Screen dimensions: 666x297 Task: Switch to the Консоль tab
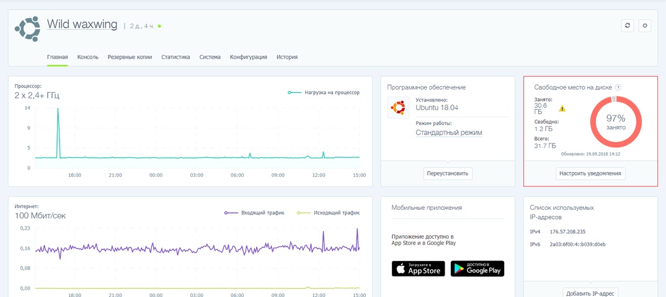[x=87, y=57]
